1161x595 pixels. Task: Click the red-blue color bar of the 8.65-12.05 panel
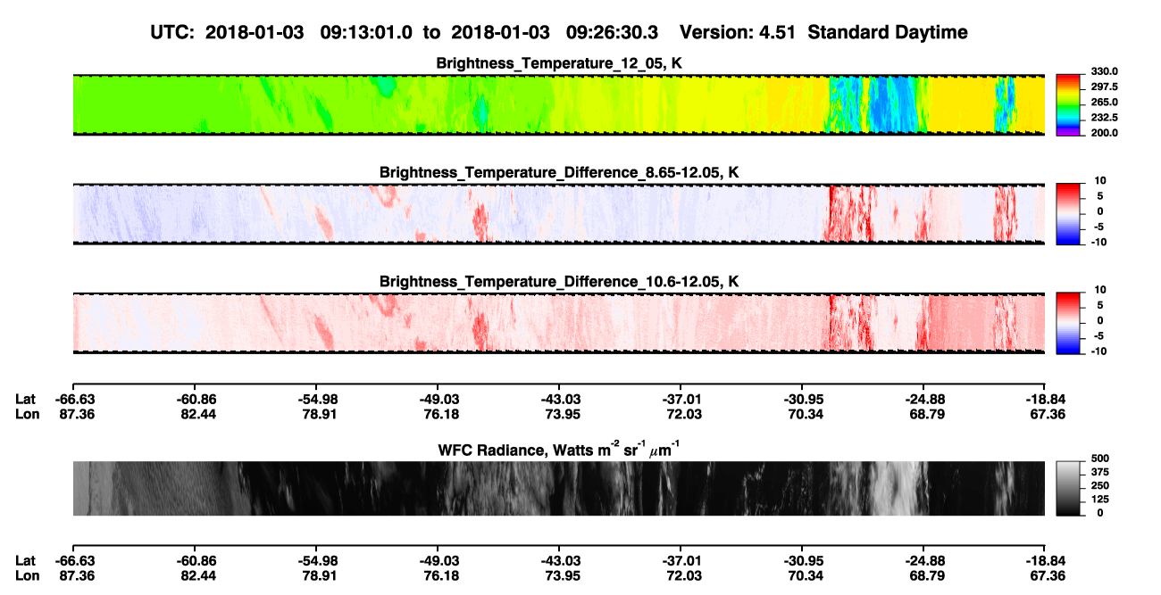click(x=1068, y=214)
